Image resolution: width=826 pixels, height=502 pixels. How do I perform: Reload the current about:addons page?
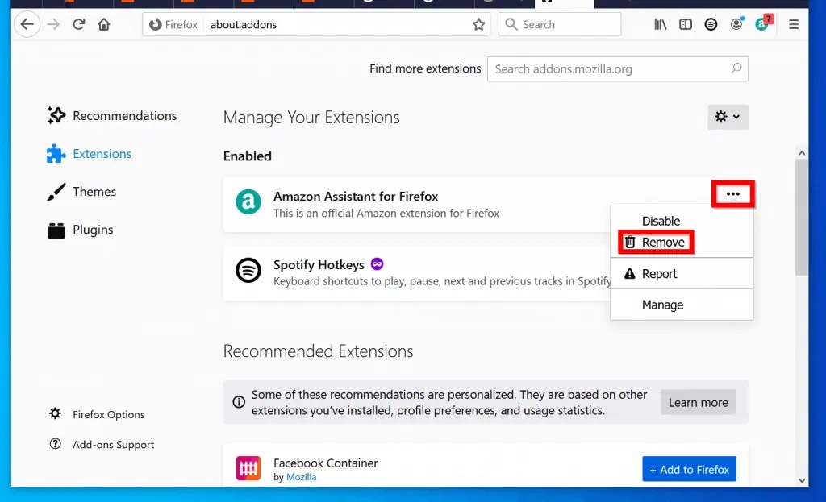pos(79,24)
